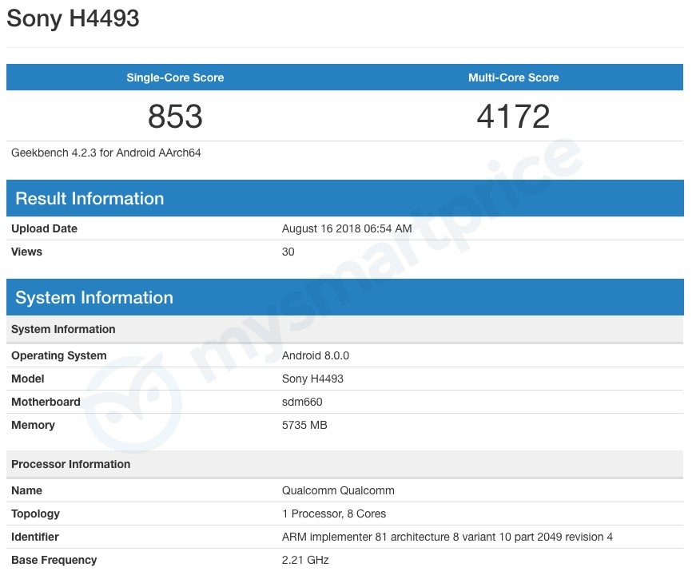700x575 pixels.
Task: Click the 'Processor Information' subheader
Action: 344,464
